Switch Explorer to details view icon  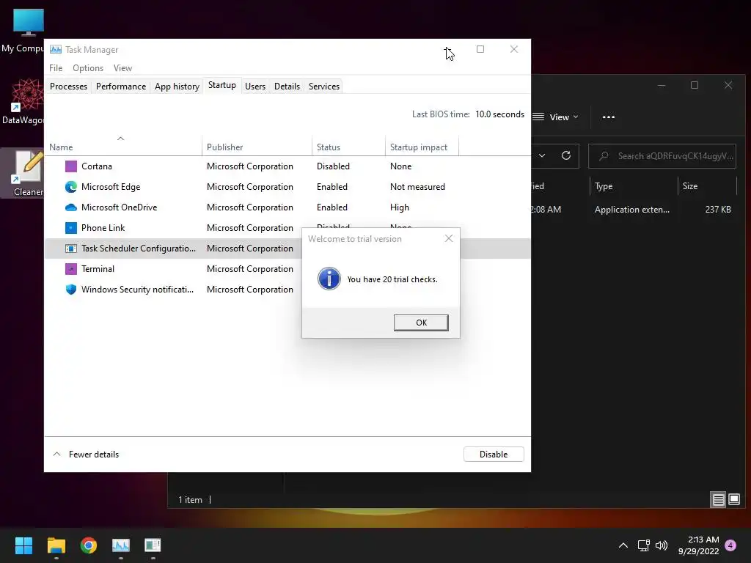point(718,500)
